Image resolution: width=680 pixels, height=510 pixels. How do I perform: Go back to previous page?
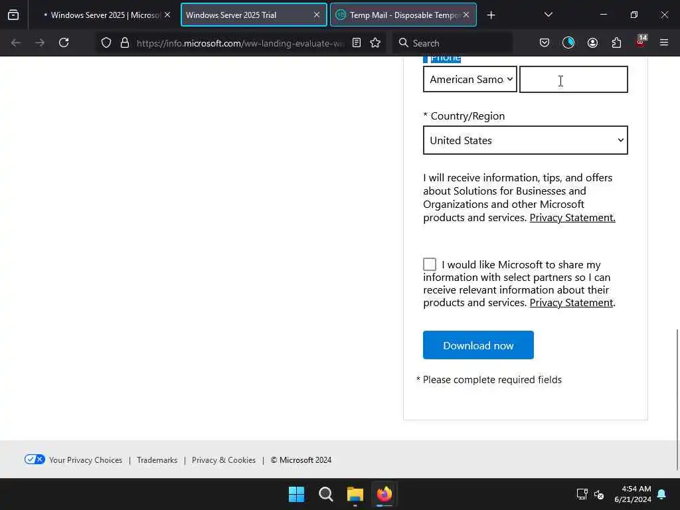[x=16, y=42]
